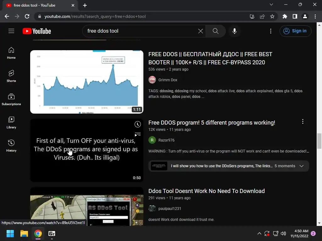Visit Razor976 channel name

click(x=166, y=140)
